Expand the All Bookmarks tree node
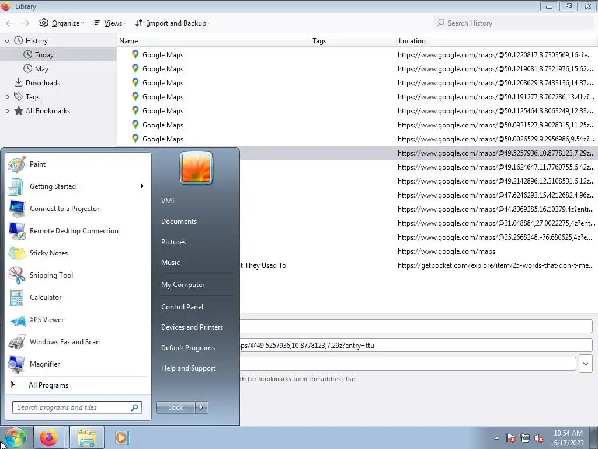Viewport: 598px width, 449px height. (7, 111)
